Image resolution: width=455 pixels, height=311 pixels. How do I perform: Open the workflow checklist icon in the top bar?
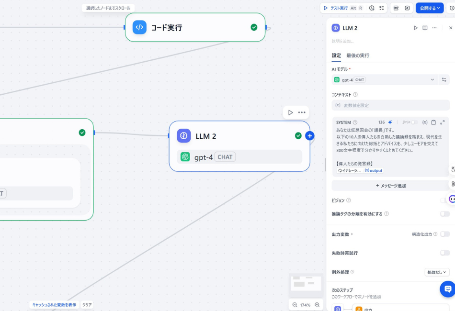[x=382, y=8]
